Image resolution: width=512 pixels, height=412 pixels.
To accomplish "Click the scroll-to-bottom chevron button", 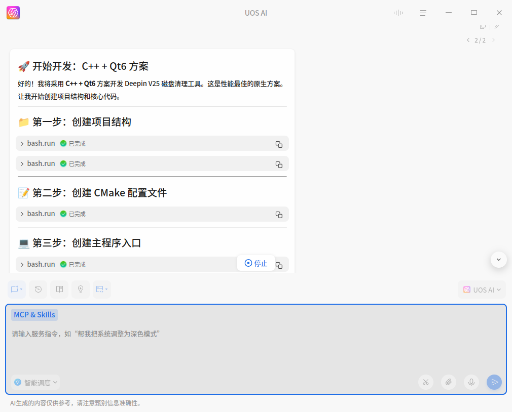I will coord(498,260).
